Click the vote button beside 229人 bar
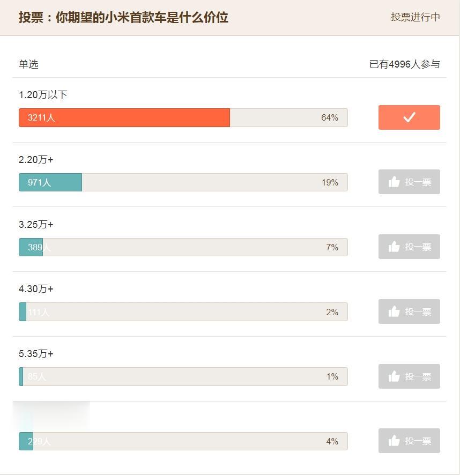460x475 pixels. 409,441
